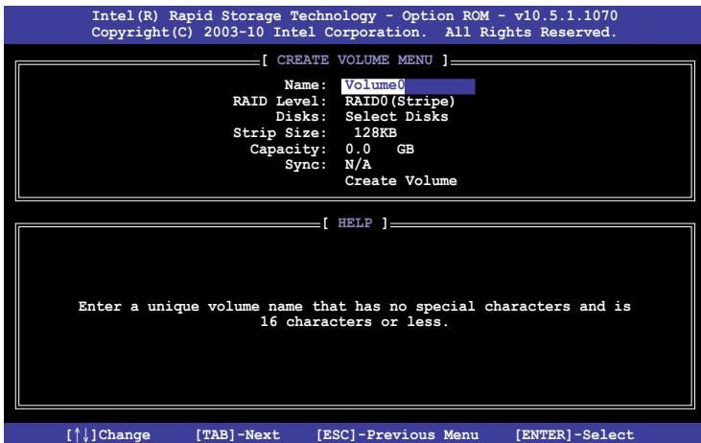Click the HELP panel heading
701x443 pixels.
tap(355, 222)
